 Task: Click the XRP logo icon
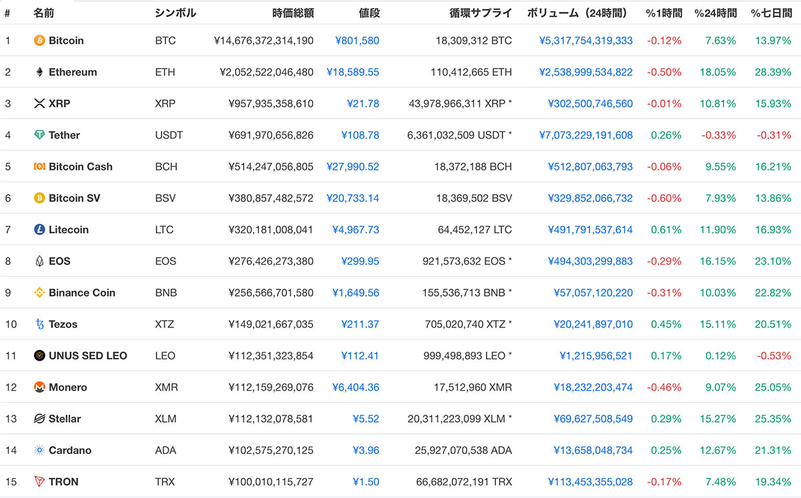pos(39,103)
